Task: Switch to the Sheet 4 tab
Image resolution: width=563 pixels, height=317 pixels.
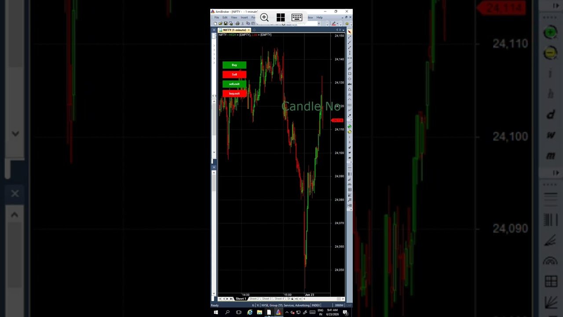Action: 279,299
